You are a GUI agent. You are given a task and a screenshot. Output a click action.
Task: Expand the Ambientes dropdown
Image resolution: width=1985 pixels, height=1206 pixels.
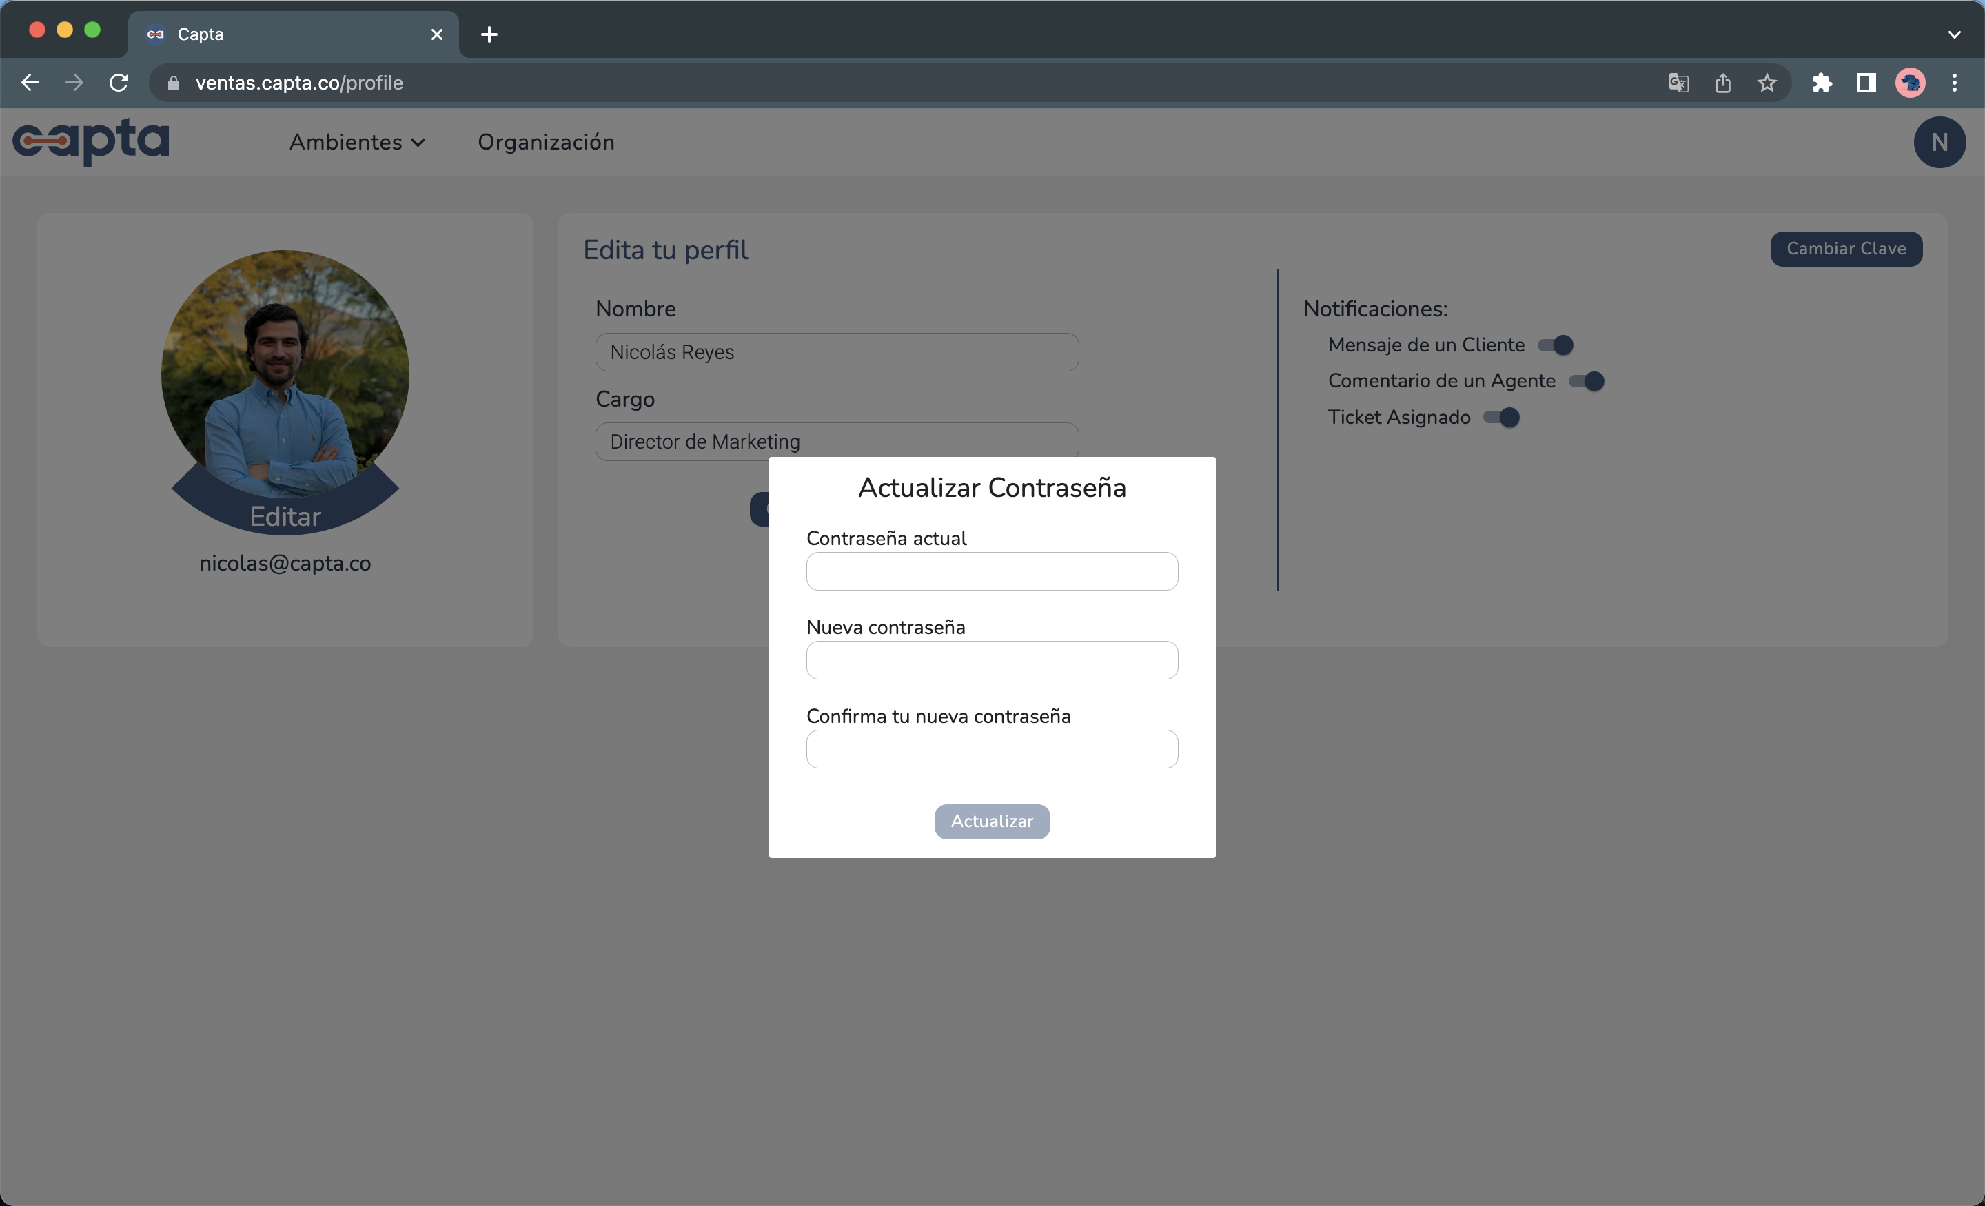[x=357, y=143]
